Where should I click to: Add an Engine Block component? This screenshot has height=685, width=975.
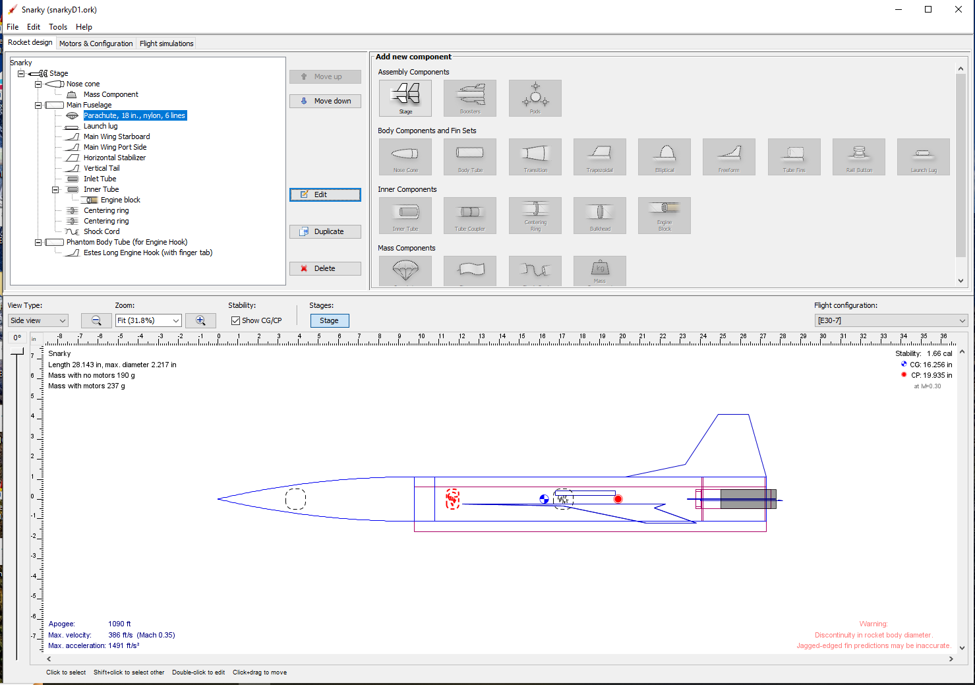click(664, 216)
